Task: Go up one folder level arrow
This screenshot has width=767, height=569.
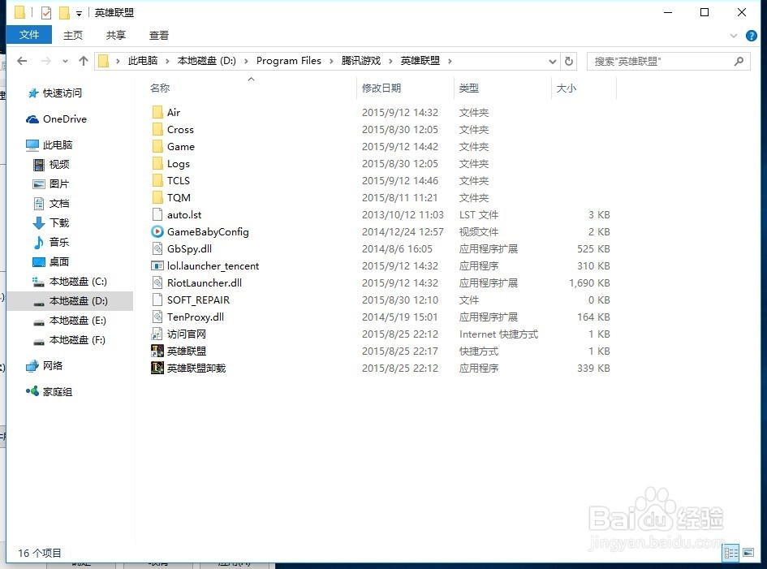Action: pyautogui.click(x=84, y=61)
